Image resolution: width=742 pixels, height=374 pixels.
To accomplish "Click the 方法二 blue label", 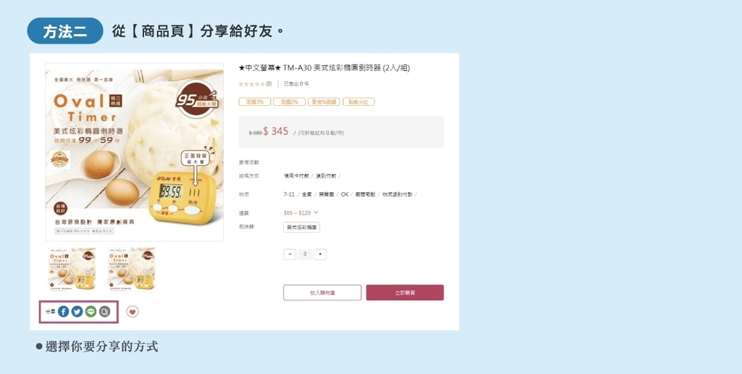I will click(64, 31).
